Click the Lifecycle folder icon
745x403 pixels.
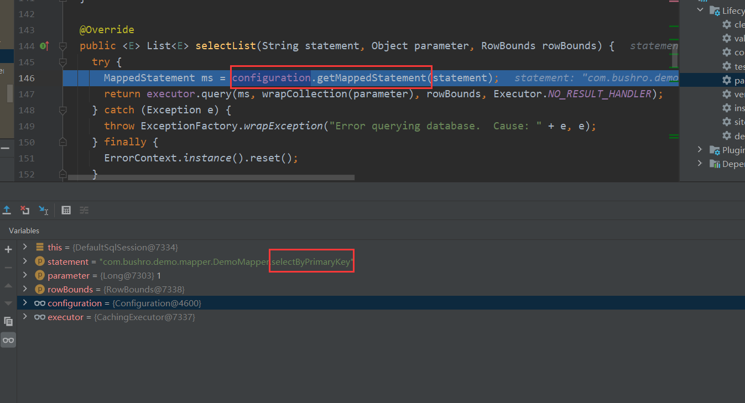point(715,11)
